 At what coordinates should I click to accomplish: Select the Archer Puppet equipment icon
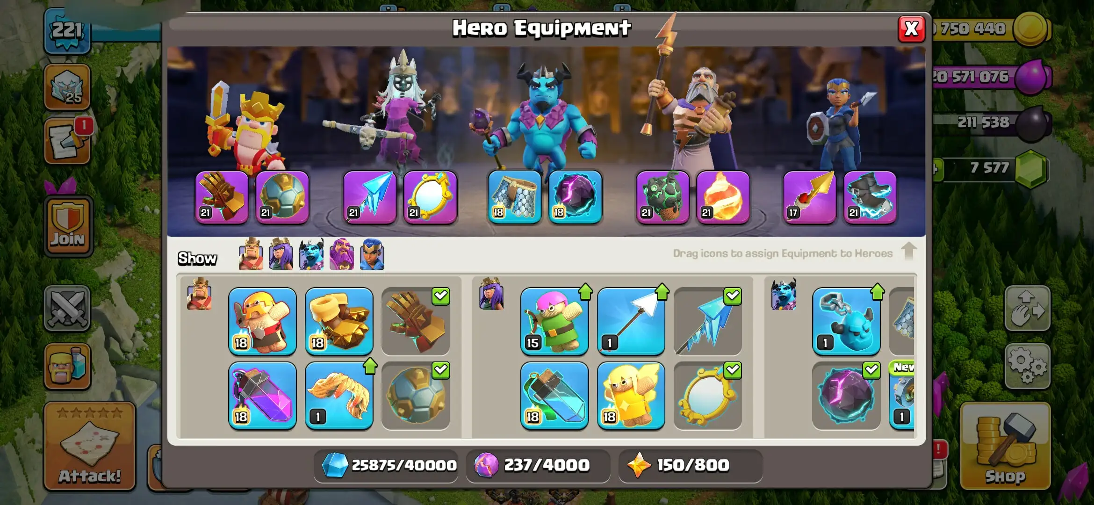click(554, 321)
